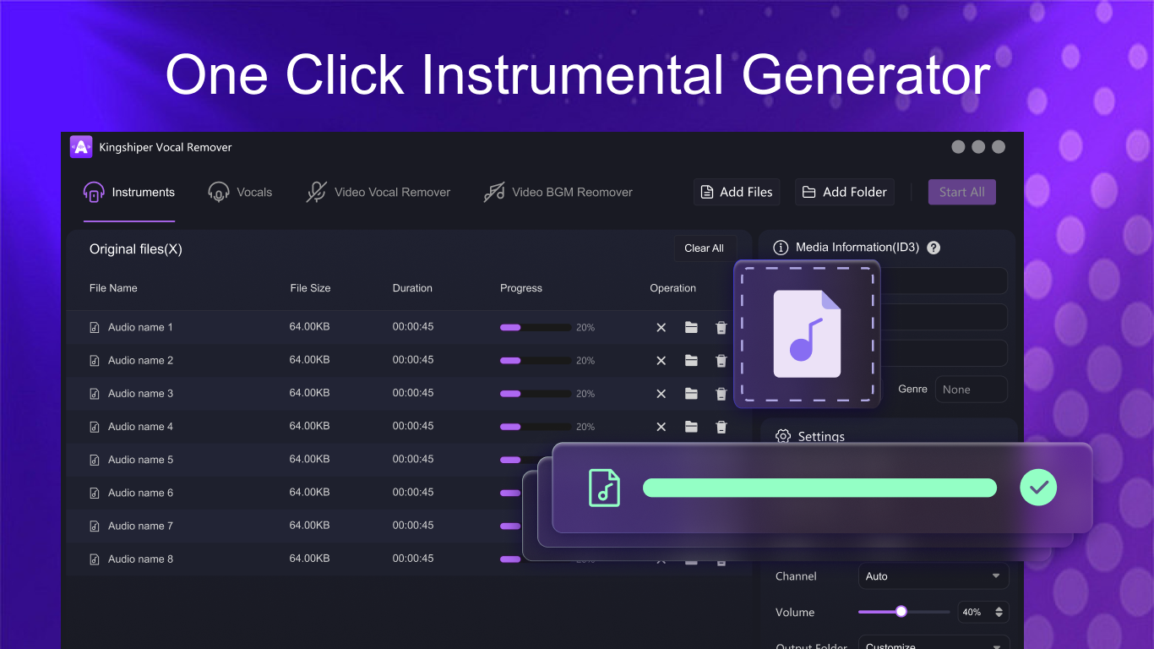Clear the file list with Clear All
This screenshot has height=649, width=1154.
click(x=704, y=248)
